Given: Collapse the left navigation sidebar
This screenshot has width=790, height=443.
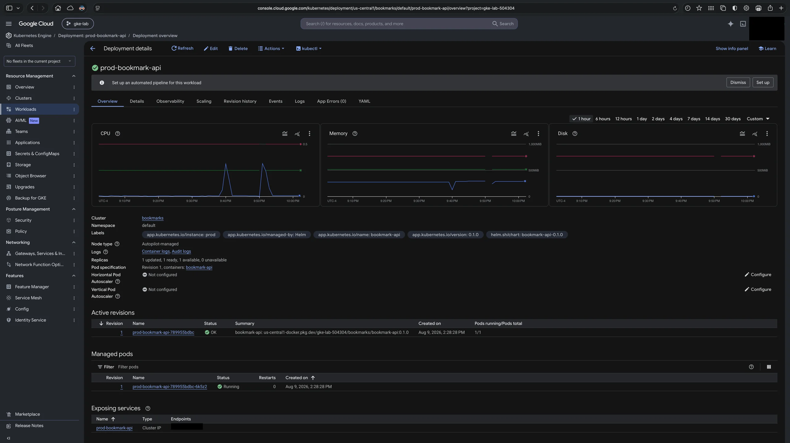Looking at the screenshot, I should pyautogui.click(x=8, y=438).
